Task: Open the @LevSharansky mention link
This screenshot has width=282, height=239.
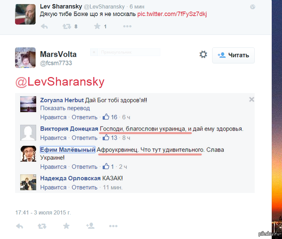Action: (60, 82)
